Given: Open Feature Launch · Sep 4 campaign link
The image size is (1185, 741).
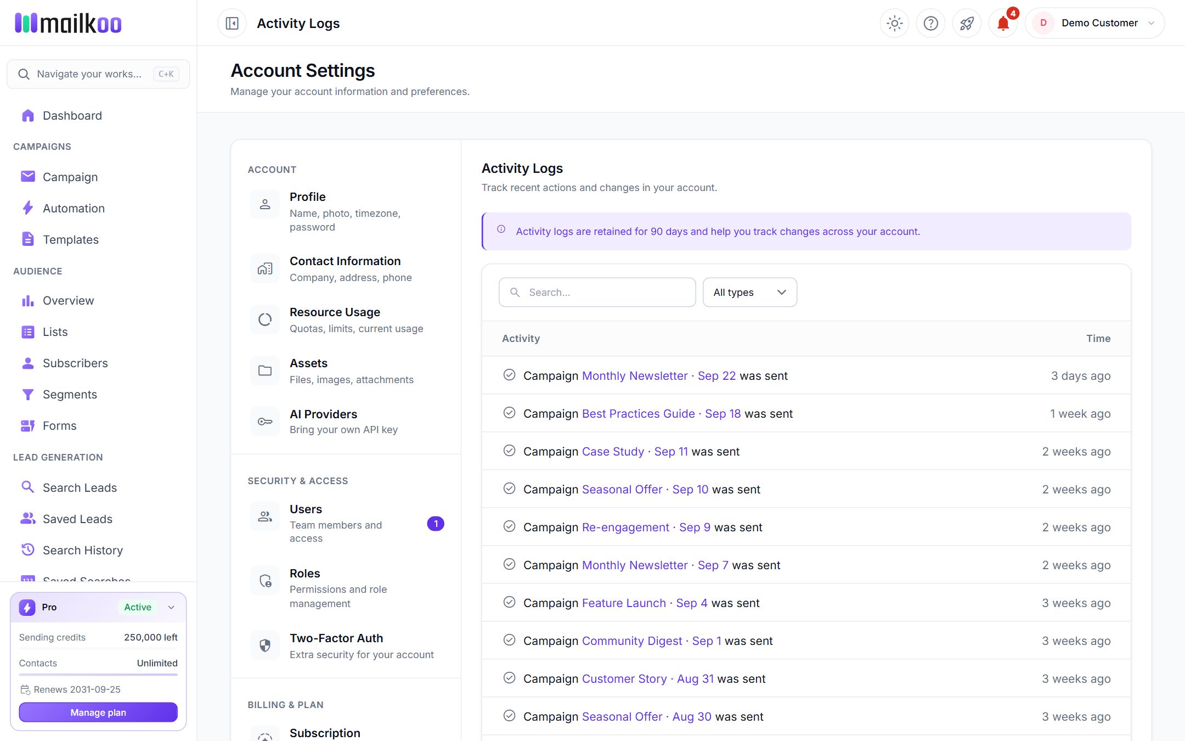Looking at the screenshot, I should coord(645,603).
